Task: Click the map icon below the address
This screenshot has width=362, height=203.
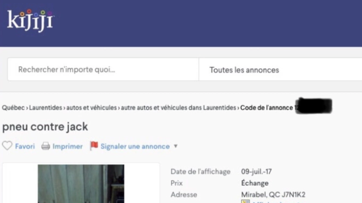Action: (246, 201)
